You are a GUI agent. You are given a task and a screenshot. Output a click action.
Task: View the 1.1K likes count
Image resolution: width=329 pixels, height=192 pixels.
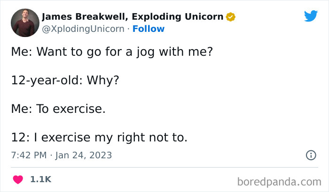41,179
